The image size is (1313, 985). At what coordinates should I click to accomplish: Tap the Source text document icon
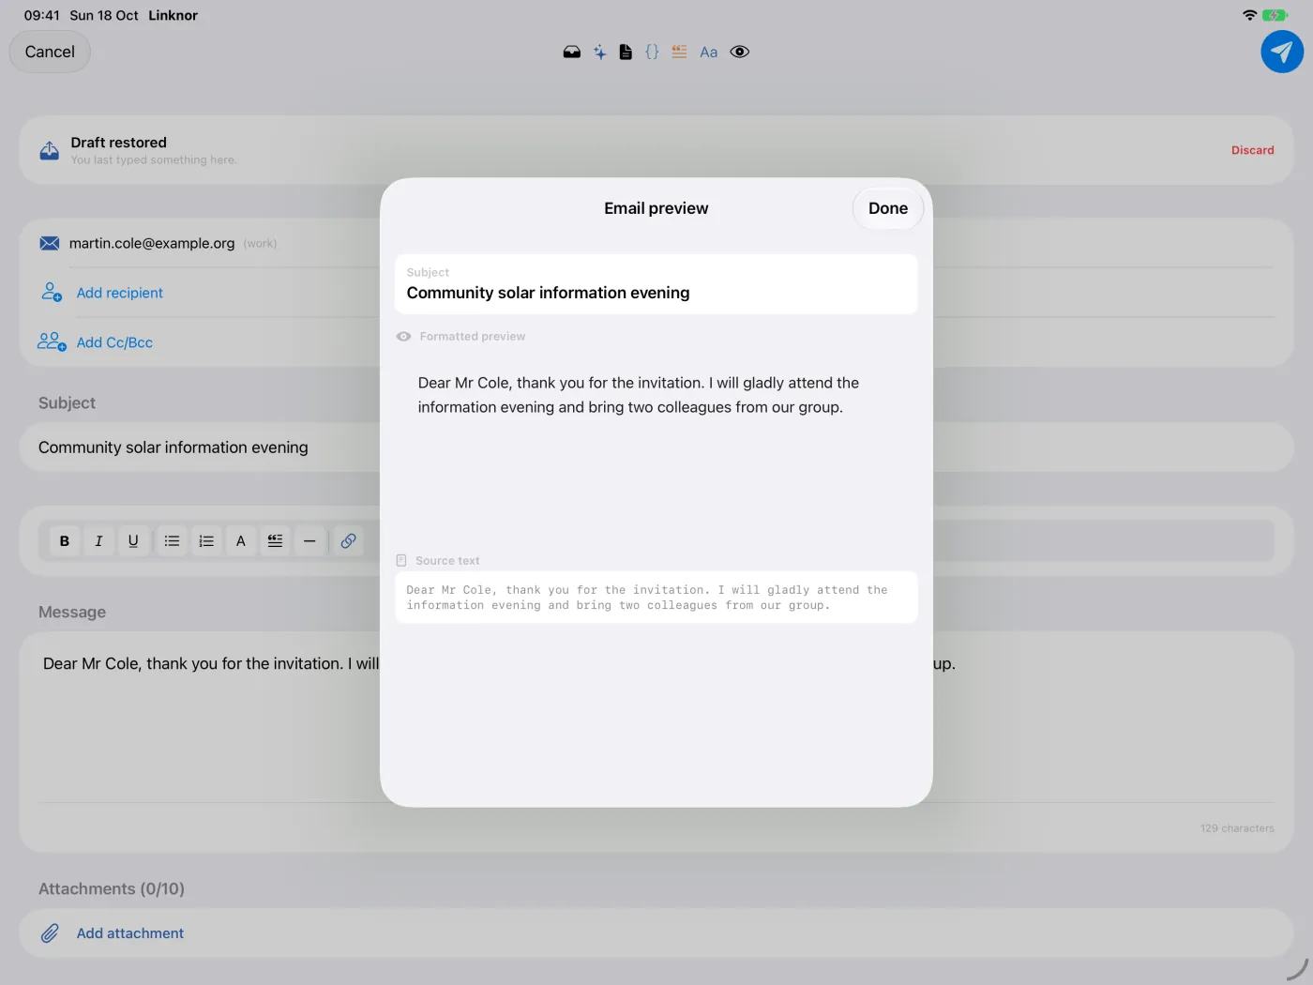click(401, 560)
